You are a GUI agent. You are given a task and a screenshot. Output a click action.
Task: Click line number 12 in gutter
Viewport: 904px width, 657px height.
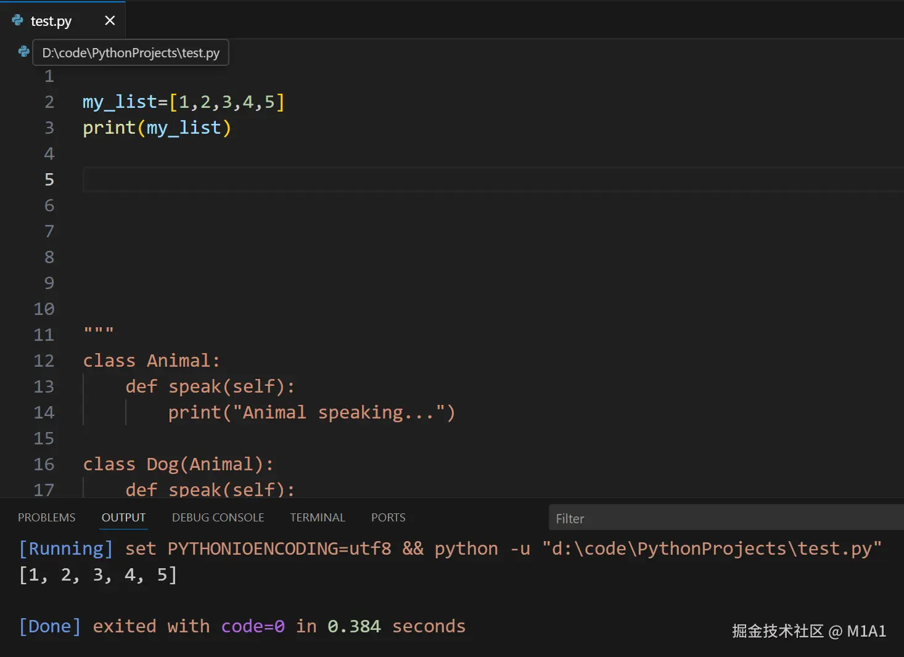point(44,361)
